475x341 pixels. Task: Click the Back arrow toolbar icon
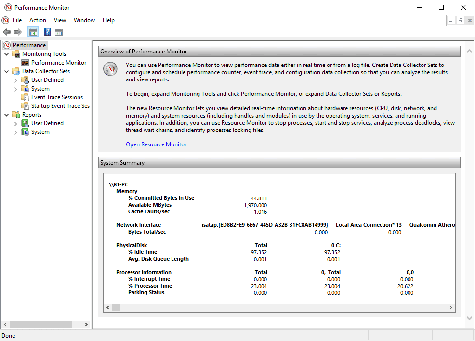(x=7, y=32)
